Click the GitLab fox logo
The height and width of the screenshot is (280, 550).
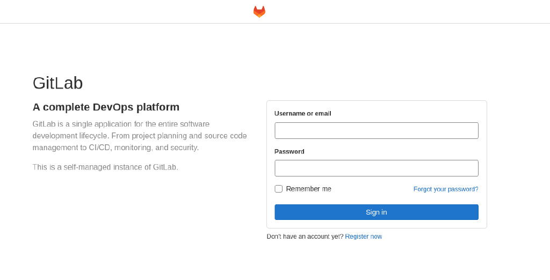tap(259, 12)
